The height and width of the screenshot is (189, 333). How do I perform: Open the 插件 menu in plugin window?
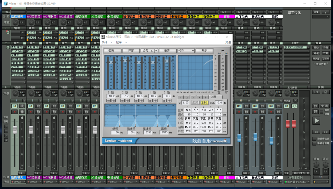click(x=104, y=42)
